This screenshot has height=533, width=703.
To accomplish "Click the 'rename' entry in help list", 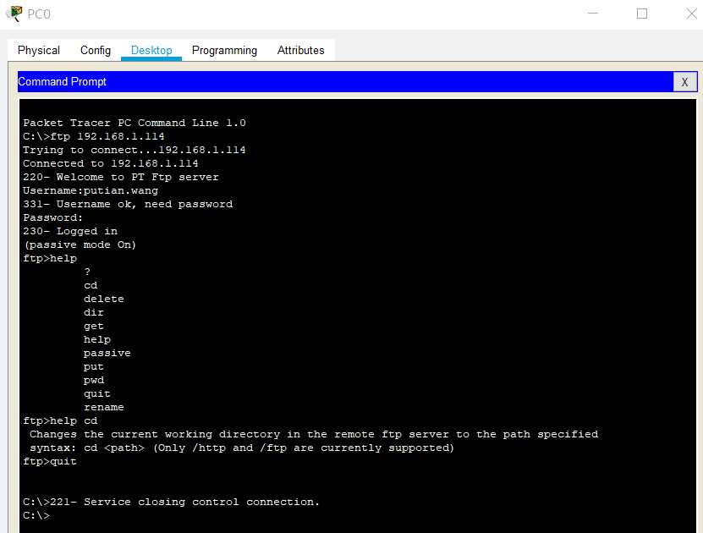I will coord(103,407).
